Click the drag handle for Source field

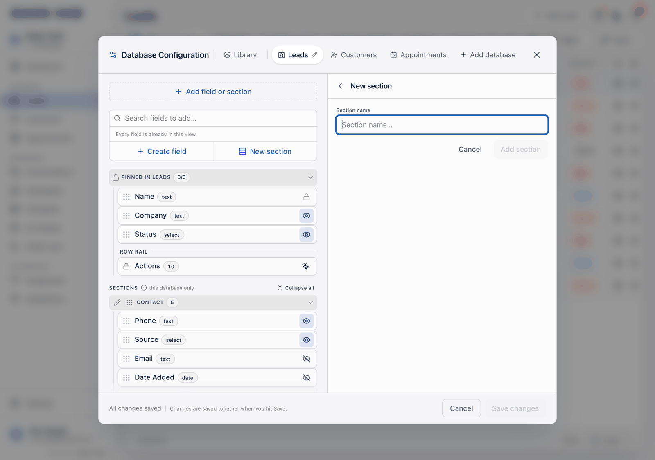pos(126,340)
